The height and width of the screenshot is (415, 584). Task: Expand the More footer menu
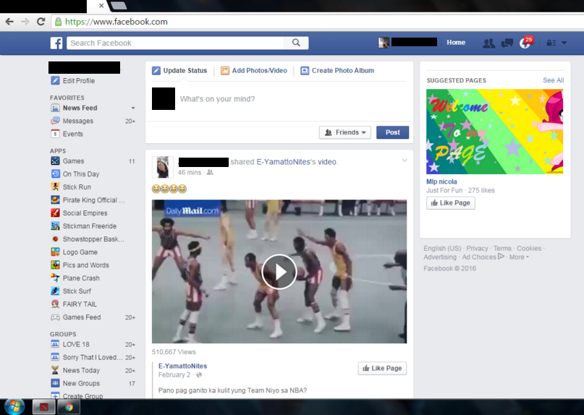pos(519,257)
